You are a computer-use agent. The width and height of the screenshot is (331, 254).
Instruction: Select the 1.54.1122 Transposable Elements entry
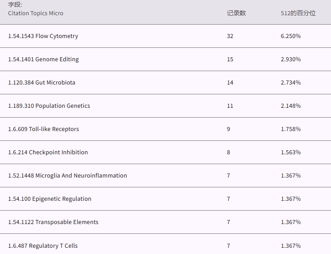pyautogui.click(x=53, y=222)
